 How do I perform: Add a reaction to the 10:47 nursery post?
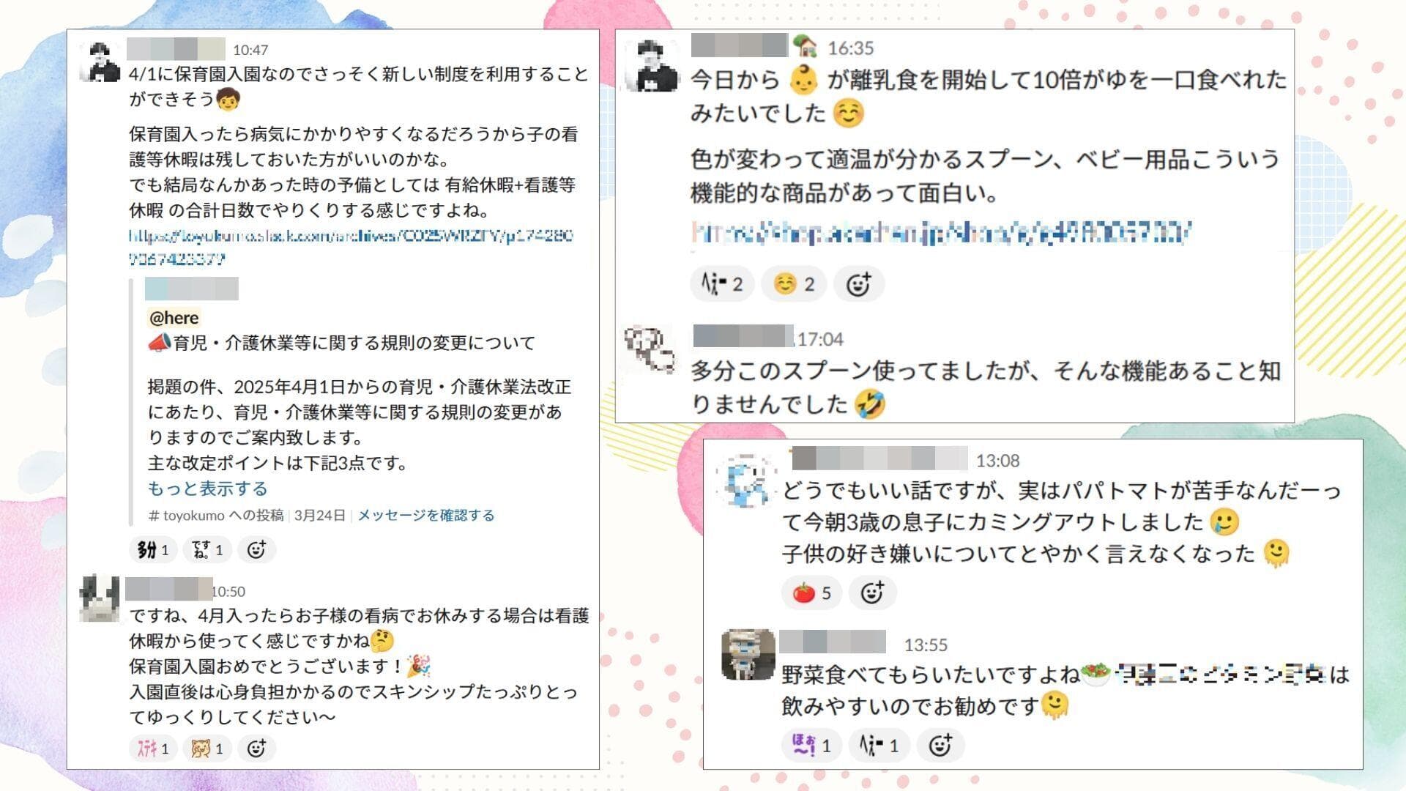click(256, 549)
